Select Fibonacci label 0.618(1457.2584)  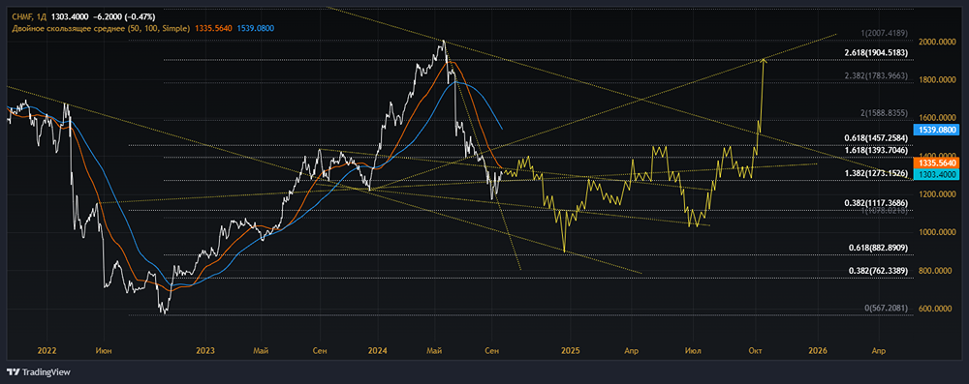click(876, 138)
